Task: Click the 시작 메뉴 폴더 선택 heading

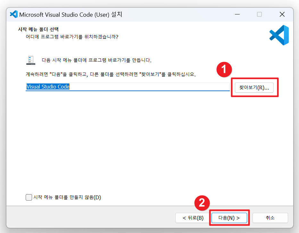Action: pyautogui.click(x=38, y=29)
